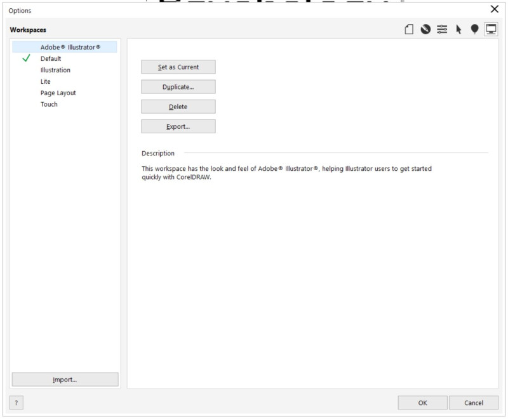Viewport: 508px width, 419px height.
Task: Click the Set as Current button
Action: (x=178, y=67)
